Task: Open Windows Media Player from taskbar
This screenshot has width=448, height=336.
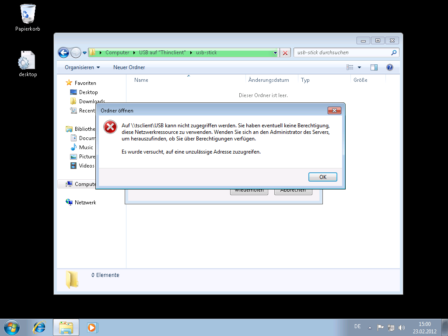Action: click(x=92, y=327)
